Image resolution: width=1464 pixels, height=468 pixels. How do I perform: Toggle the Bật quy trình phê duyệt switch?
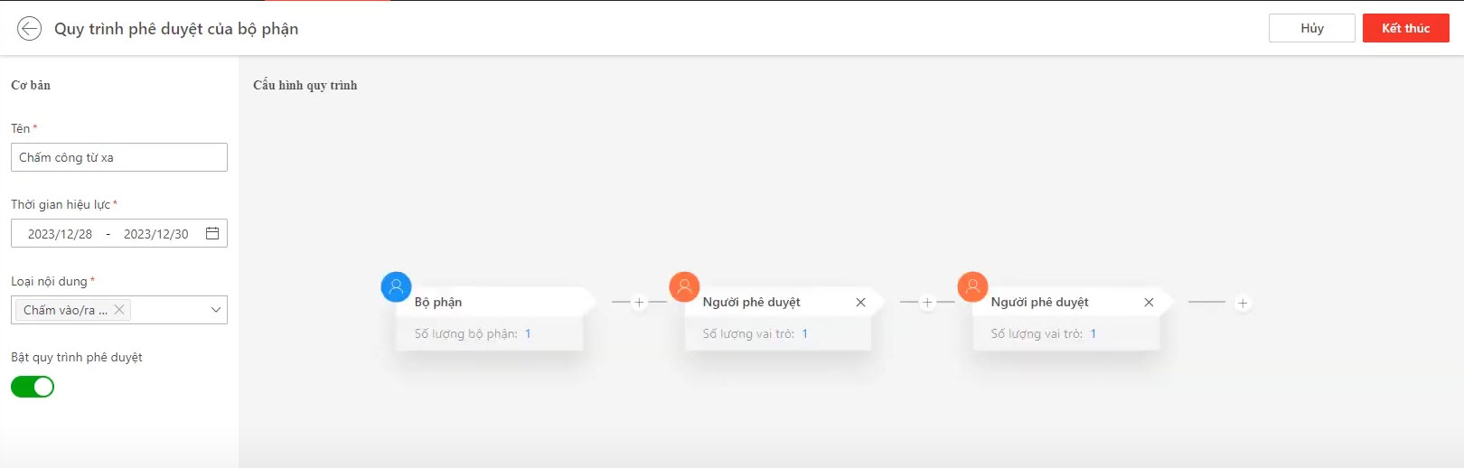[33, 387]
